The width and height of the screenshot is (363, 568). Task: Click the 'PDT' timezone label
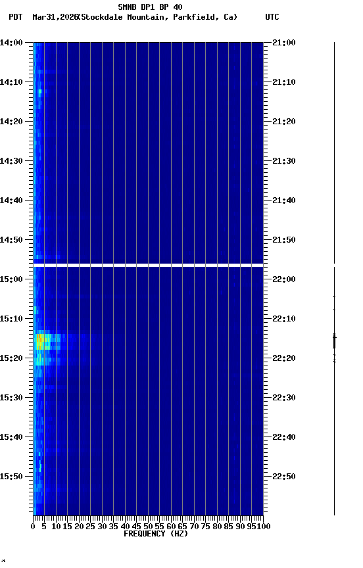16,17
